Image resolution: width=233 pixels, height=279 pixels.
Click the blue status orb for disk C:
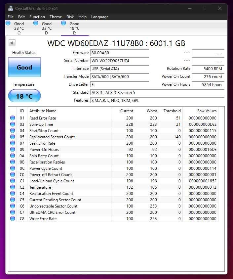8,23
